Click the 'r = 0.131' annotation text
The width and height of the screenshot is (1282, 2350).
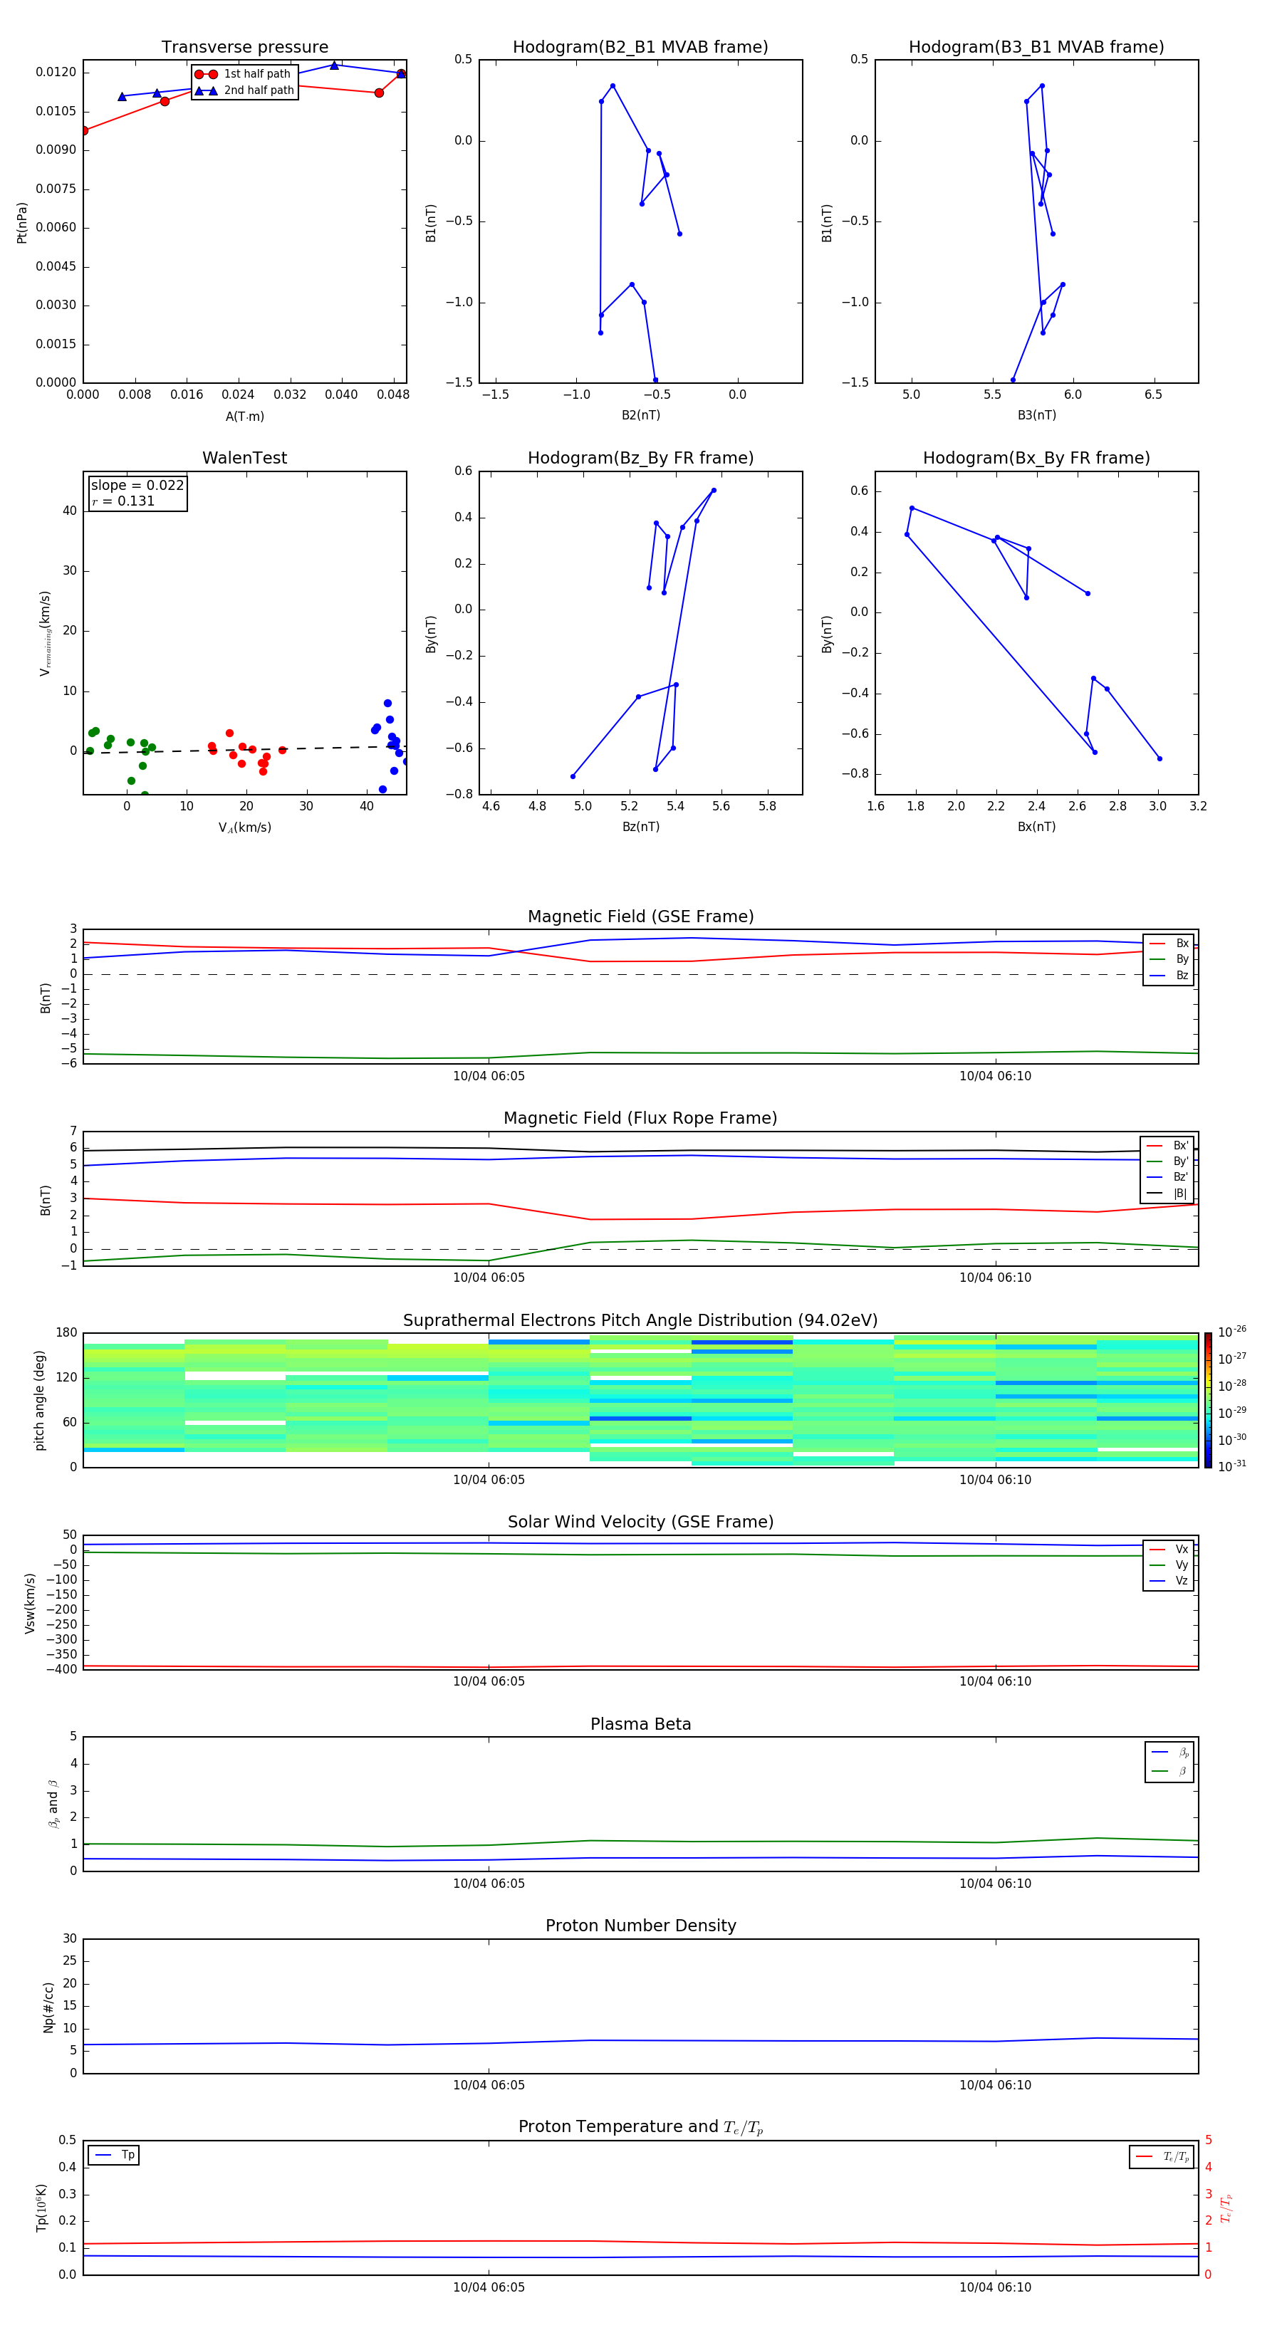click(x=123, y=501)
